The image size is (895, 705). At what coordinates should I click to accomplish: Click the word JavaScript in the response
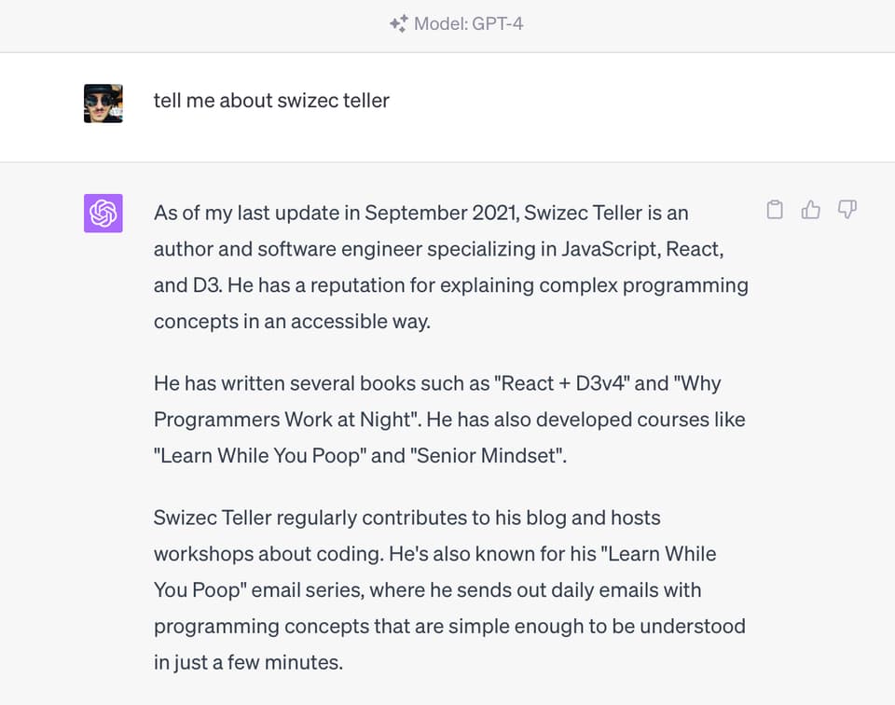tap(611, 249)
